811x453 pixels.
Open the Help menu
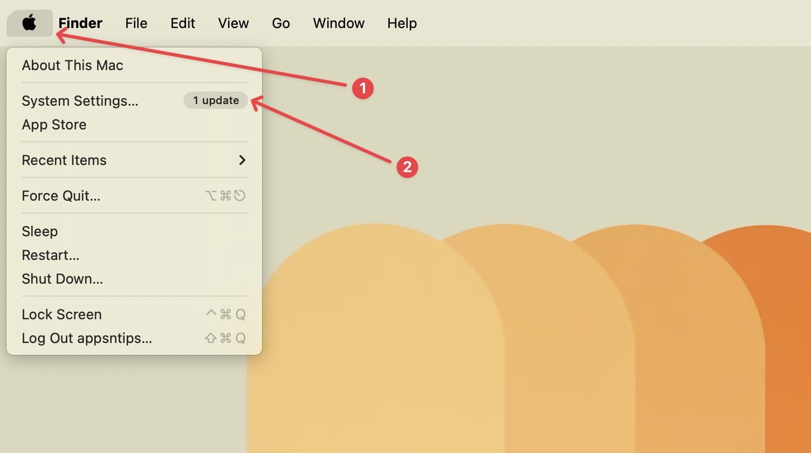pyautogui.click(x=402, y=23)
